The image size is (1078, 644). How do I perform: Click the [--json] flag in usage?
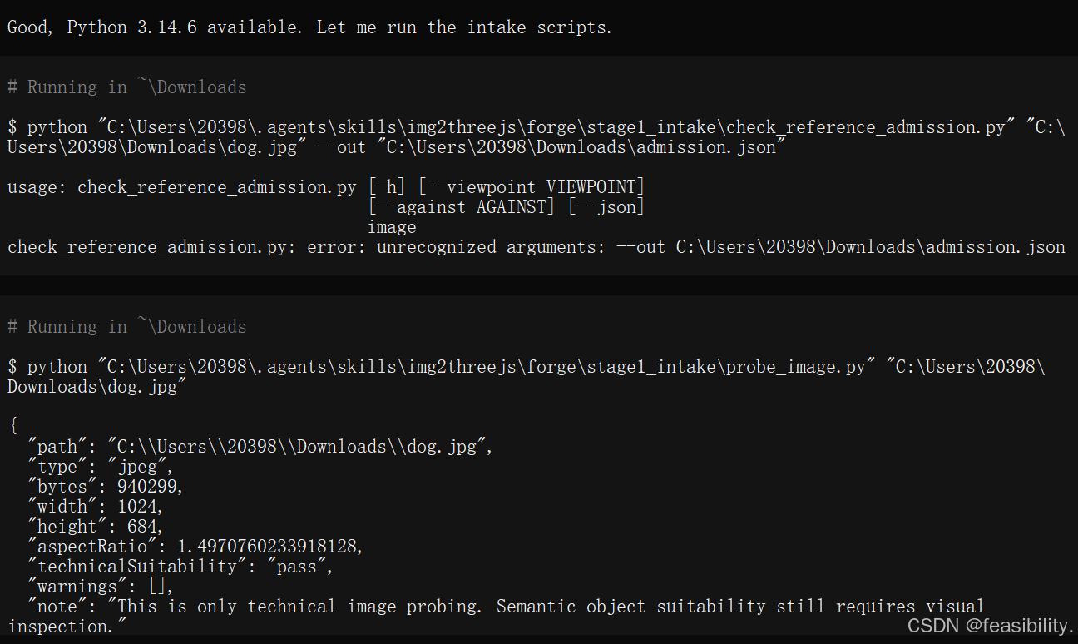(x=606, y=206)
